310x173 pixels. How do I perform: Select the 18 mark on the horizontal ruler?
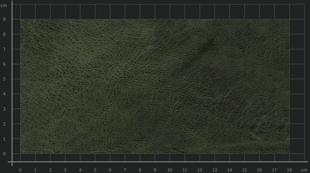(x=289, y=170)
